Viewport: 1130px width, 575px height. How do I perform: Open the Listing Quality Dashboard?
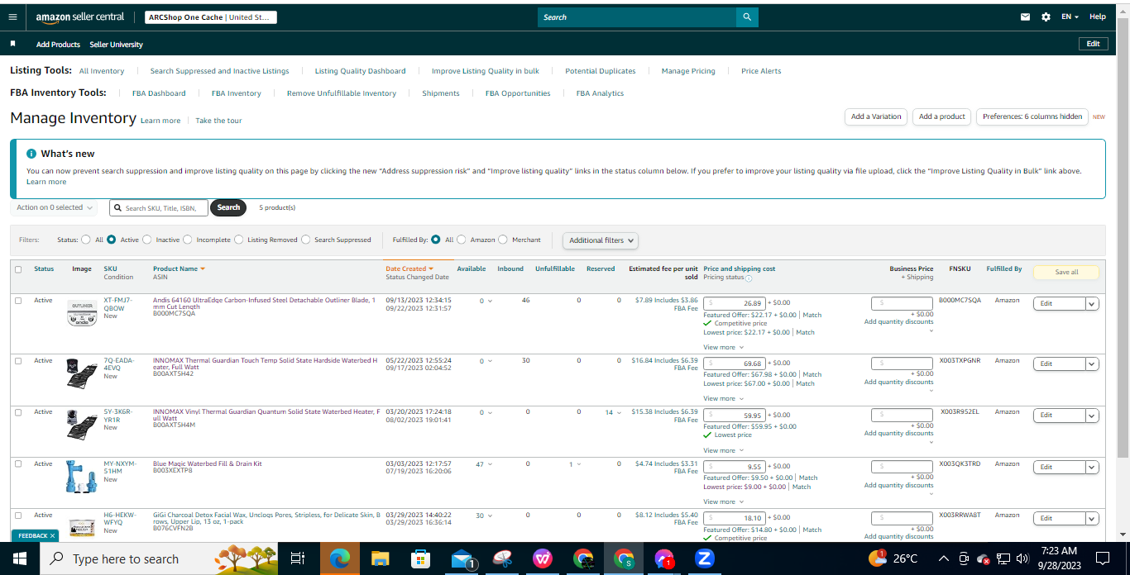[360, 71]
